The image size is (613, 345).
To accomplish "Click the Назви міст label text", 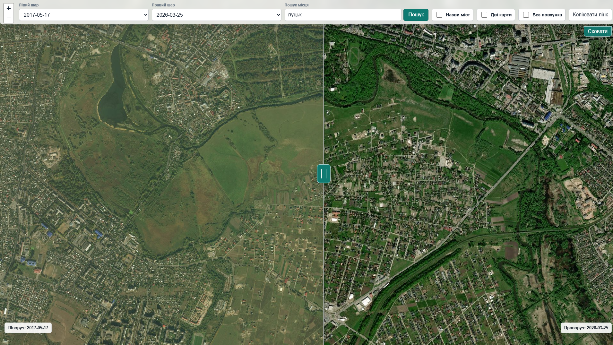I will [x=458, y=15].
